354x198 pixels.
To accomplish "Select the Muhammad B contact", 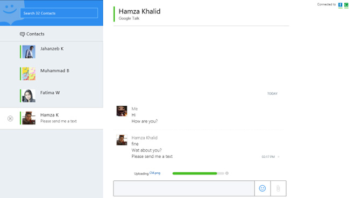I will click(x=52, y=74).
